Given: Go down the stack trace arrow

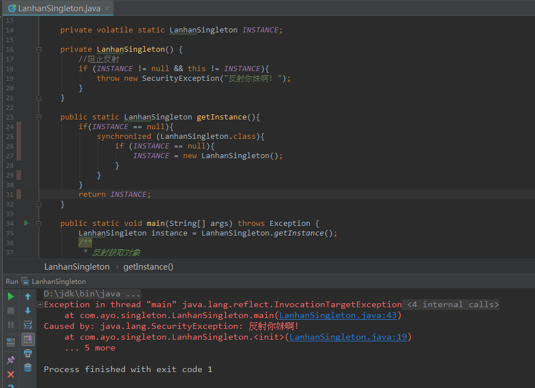Looking at the screenshot, I should (x=28, y=311).
